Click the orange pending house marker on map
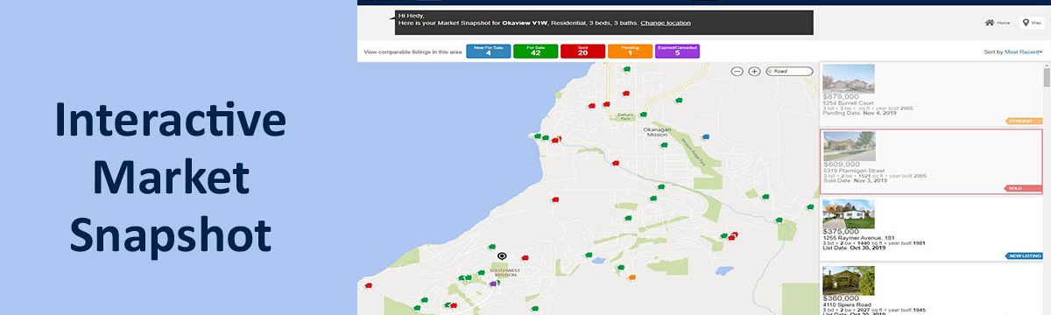The width and height of the screenshot is (1051, 315). (631, 278)
